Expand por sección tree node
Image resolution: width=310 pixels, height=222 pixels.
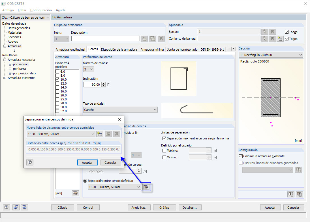click(x=10, y=64)
